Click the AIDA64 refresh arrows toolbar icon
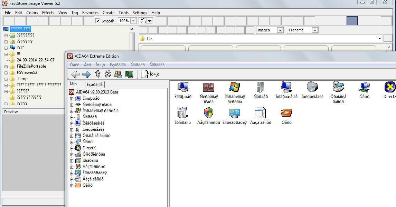Viewport: 396px width, 207px height. [108, 74]
